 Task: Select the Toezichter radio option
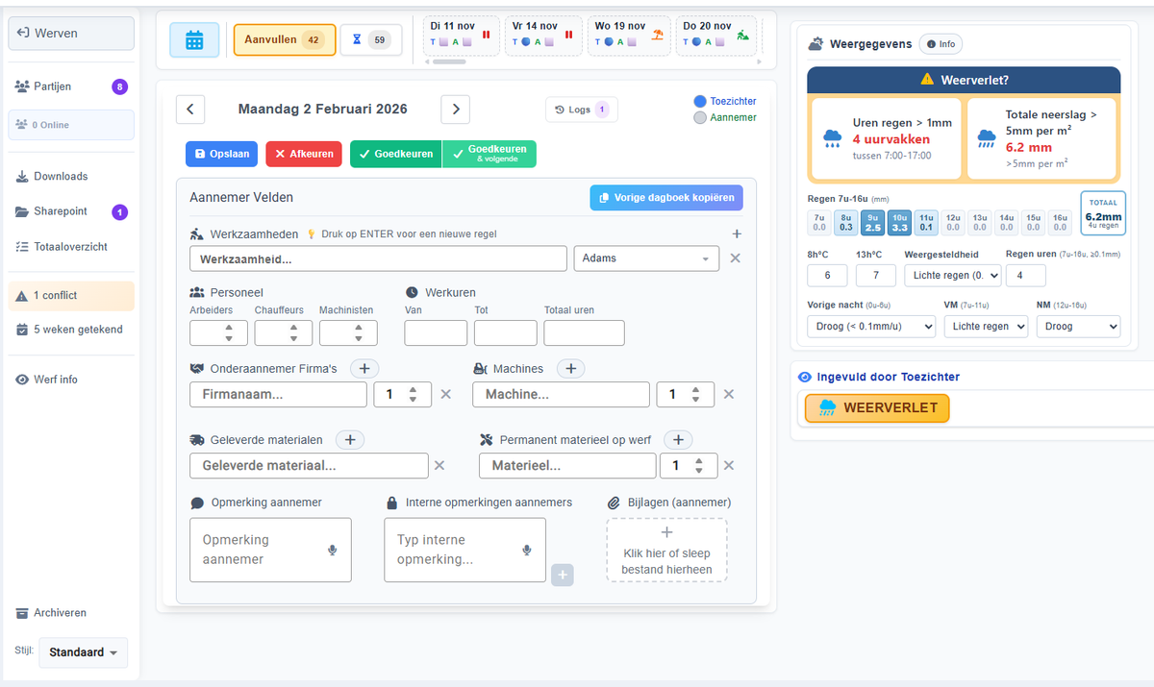700,101
